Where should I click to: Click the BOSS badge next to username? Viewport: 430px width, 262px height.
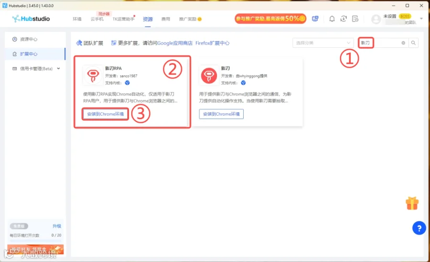pos(405,16)
